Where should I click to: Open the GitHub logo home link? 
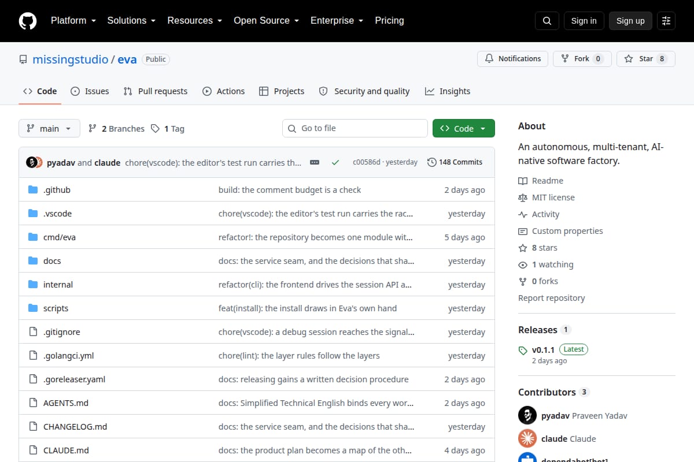click(28, 21)
